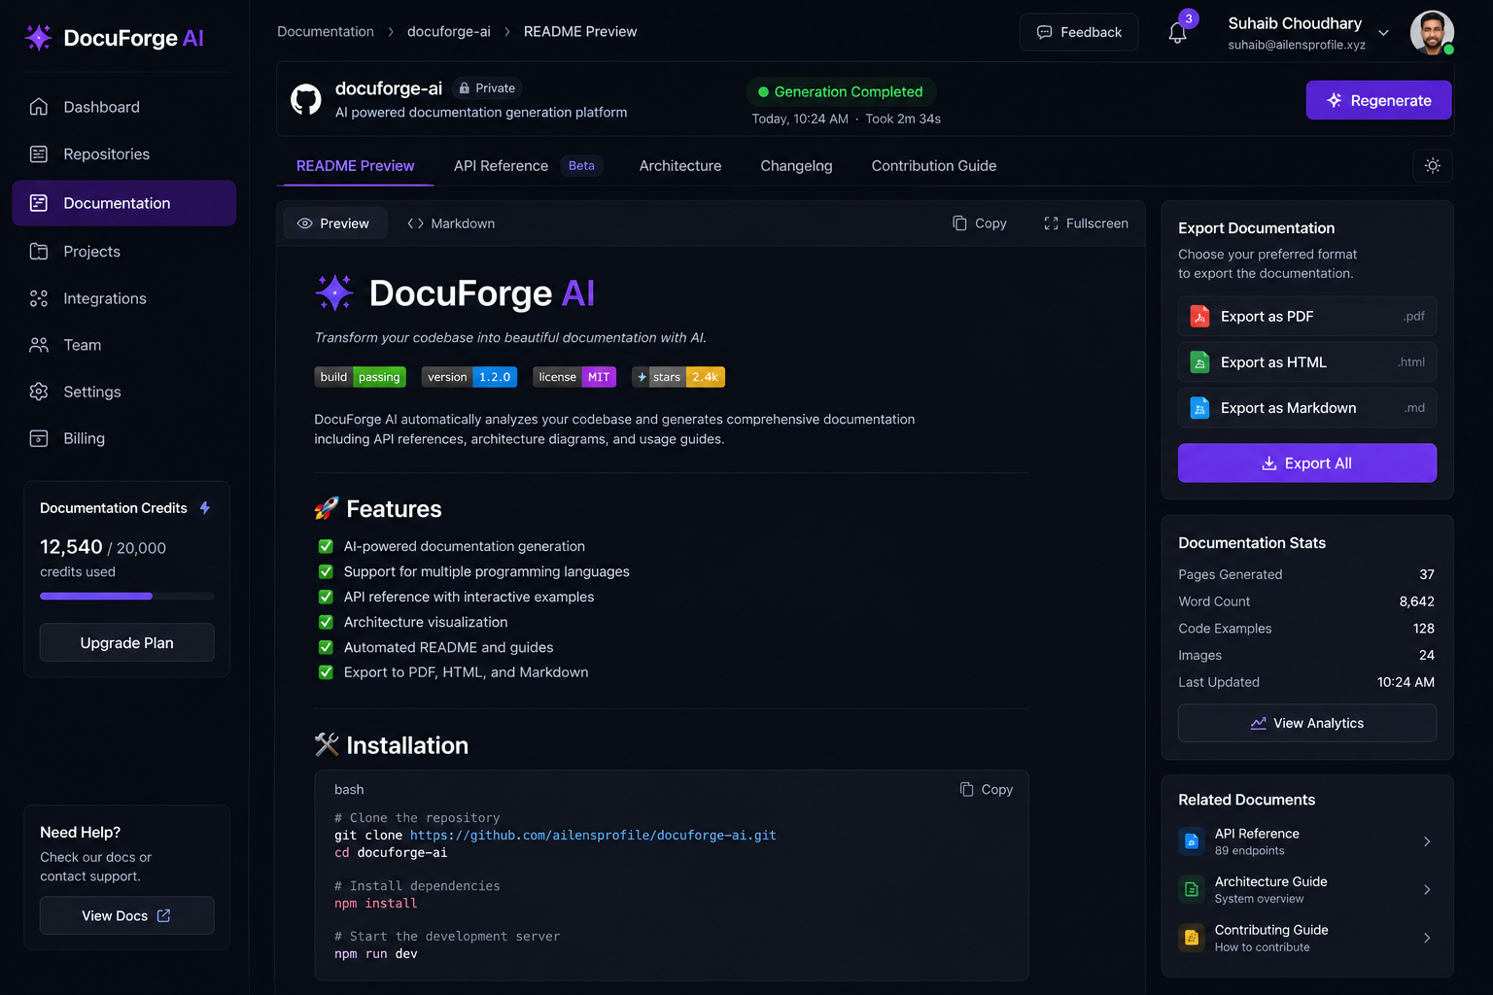
Task: Select the Documentation sidebar item
Action: (x=123, y=203)
